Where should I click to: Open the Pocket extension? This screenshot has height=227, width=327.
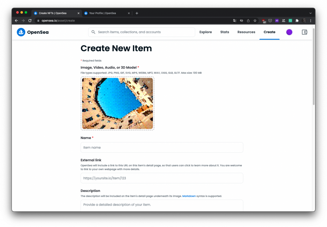click(270, 21)
